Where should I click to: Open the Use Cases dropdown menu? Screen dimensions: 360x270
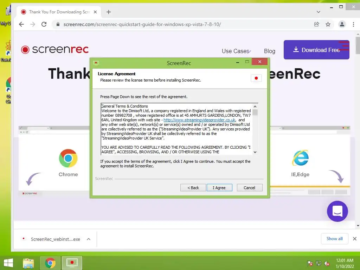(x=236, y=51)
